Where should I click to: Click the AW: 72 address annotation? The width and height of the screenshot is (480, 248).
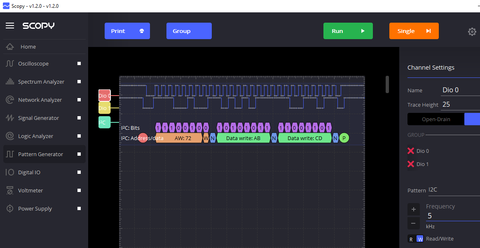(179, 138)
